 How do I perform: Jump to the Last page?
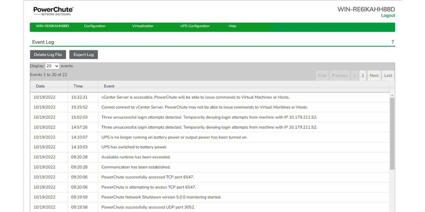pos(388,75)
